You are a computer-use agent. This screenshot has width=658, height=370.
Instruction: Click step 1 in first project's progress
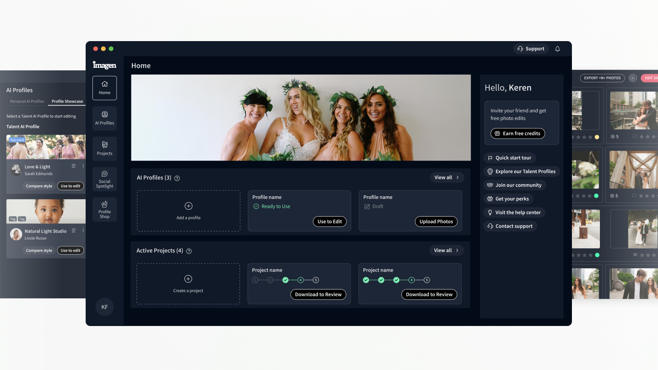click(255, 280)
